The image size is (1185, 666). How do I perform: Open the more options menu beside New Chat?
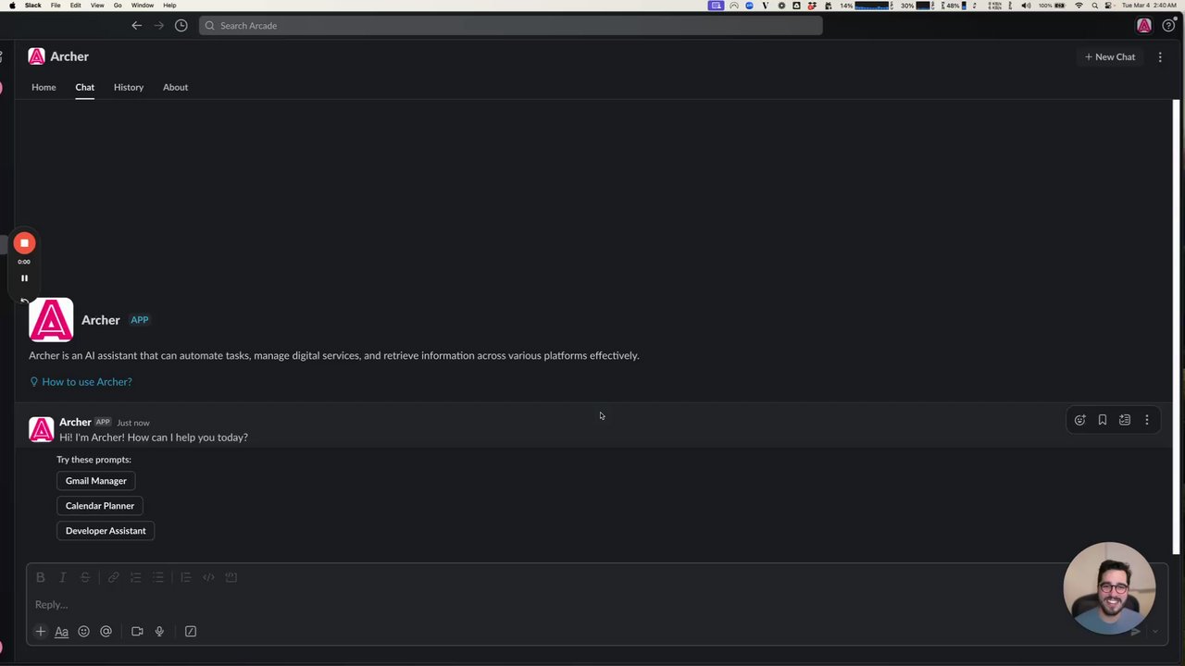[1160, 56]
